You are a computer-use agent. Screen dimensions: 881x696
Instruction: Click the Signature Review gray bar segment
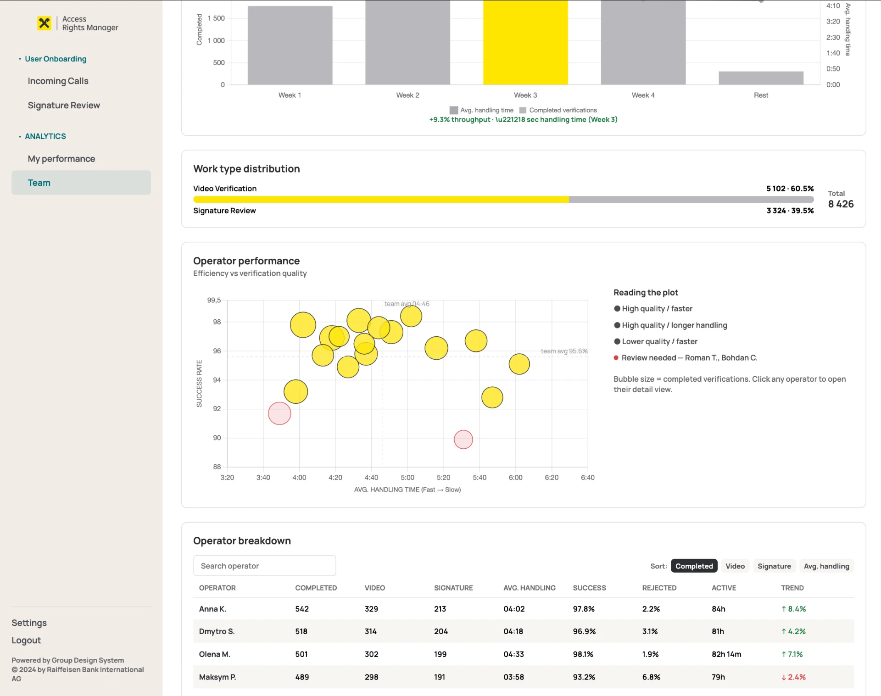click(x=691, y=200)
